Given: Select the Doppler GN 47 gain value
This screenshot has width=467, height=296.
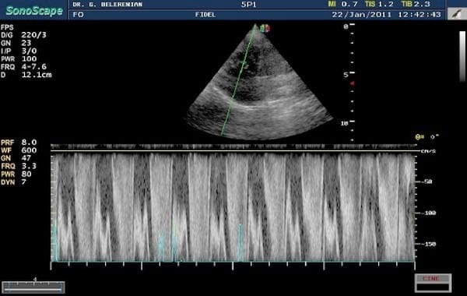Looking at the screenshot, I should [x=16, y=158].
